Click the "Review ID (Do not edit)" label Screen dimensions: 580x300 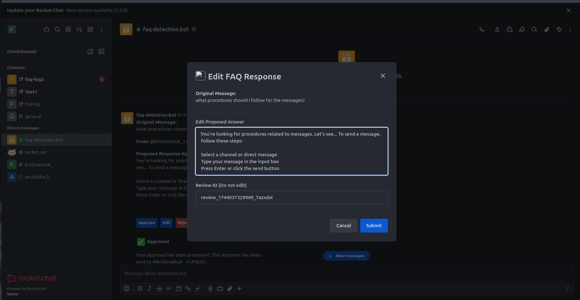pyautogui.click(x=221, y=185)
